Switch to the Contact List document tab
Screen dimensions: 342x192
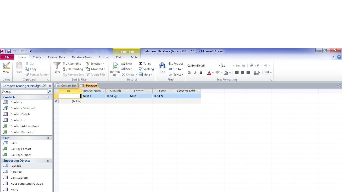click(x=66, y=85)
